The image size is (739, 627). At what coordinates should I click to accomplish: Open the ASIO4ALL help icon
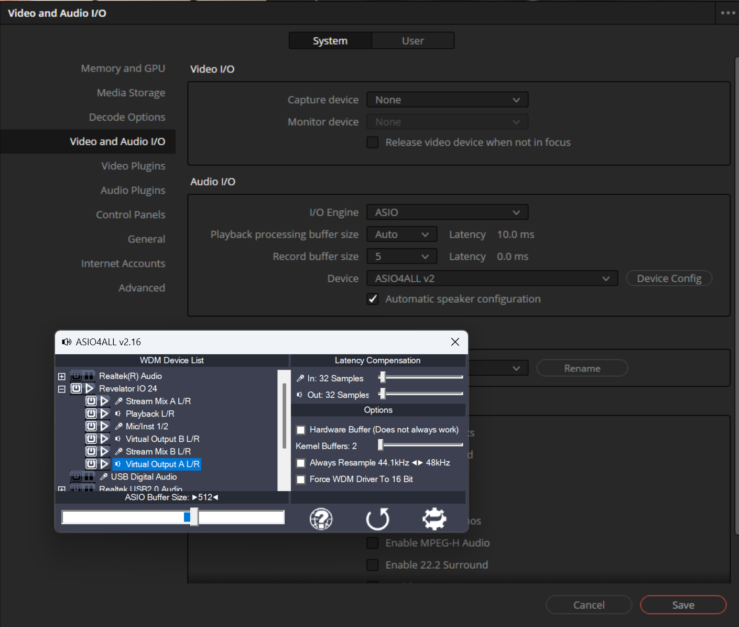(x=321, y=519)
